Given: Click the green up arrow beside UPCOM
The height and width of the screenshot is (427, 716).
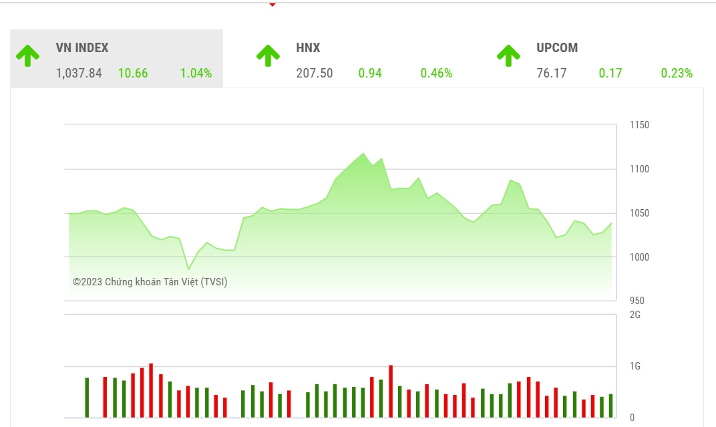Looking at the screenshot, I should point(508,55).
